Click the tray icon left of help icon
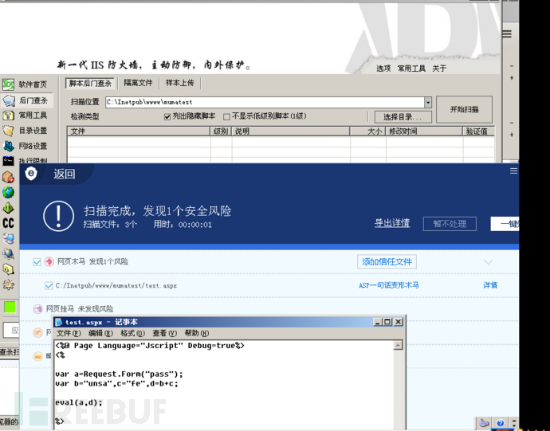The width and height of the screenshot is (550, 431). pyautogui.click(x=484, y=423)
